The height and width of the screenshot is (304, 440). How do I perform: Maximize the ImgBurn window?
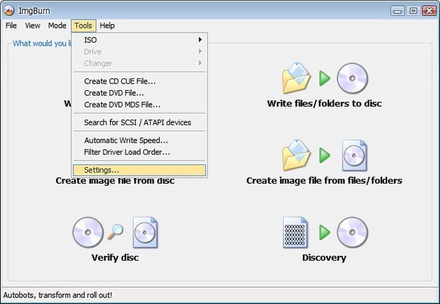click(x=414, y=11)
